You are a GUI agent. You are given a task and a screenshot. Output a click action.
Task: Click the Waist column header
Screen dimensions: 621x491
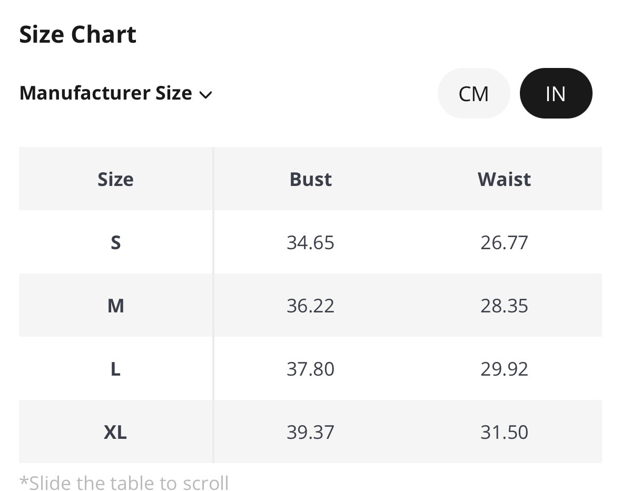(504, 179)
